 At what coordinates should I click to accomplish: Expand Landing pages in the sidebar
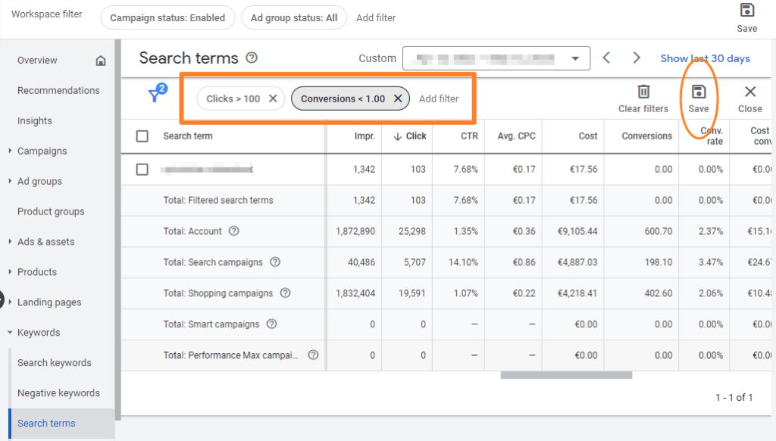(x=10, y=302)
